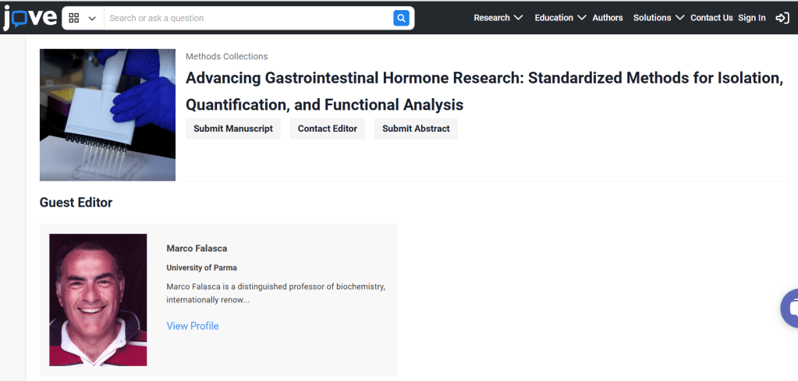This screenshot has height=381, width=798.
Task: Select the Marco Falasca name heading
Action: coord(197,249)
